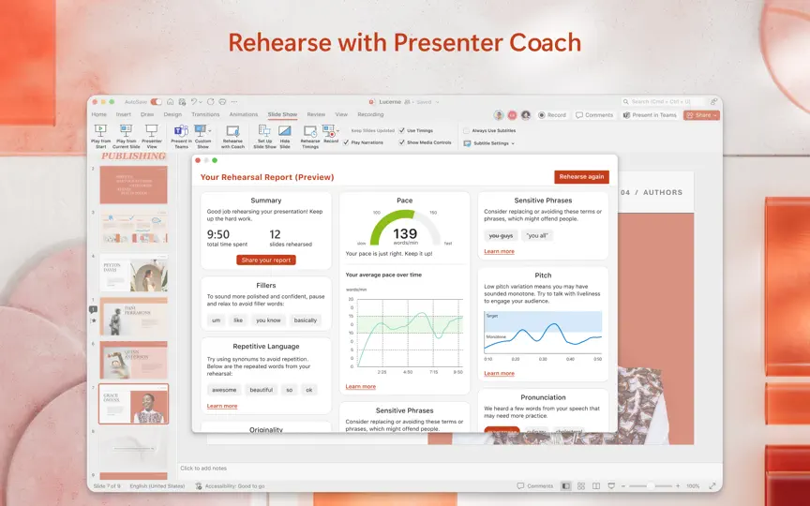Click the Search field in title bar
The image size is (810, 506).
[663, 102]
